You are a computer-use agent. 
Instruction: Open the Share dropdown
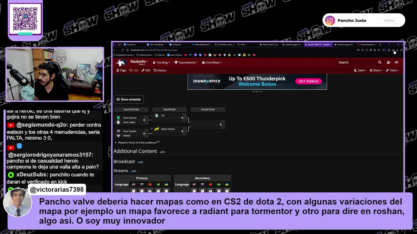(376, 70)
